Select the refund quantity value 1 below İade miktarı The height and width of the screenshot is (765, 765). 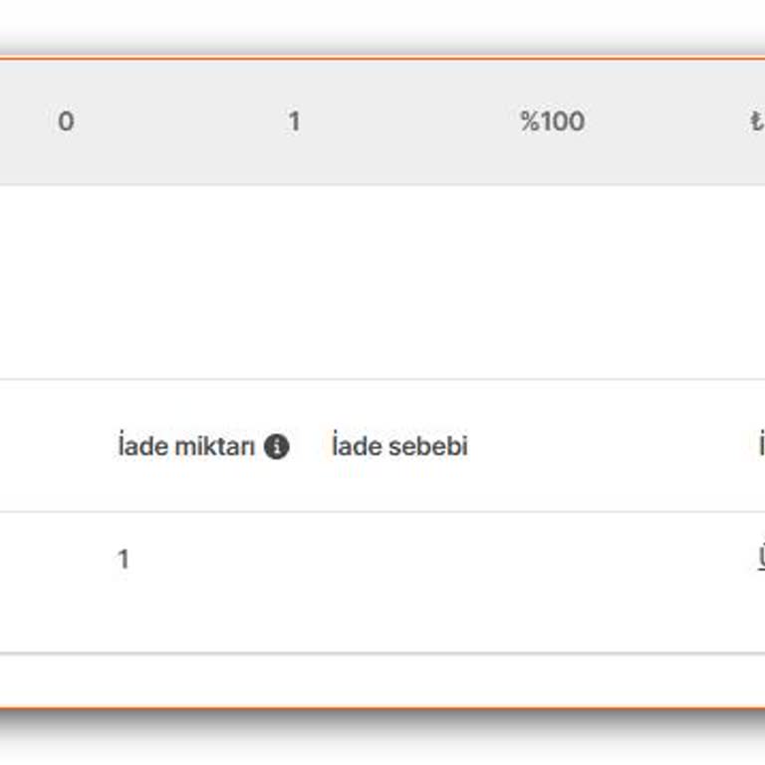(x=124, y=559)
